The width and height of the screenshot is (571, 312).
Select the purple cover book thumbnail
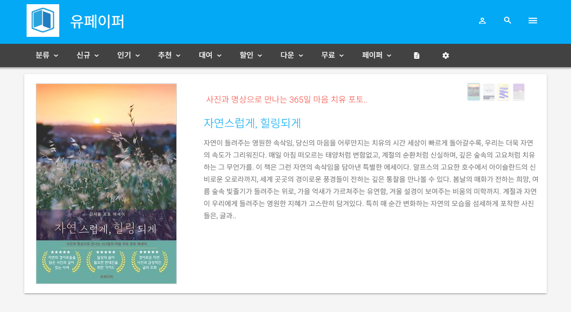(x=519, y=92)
